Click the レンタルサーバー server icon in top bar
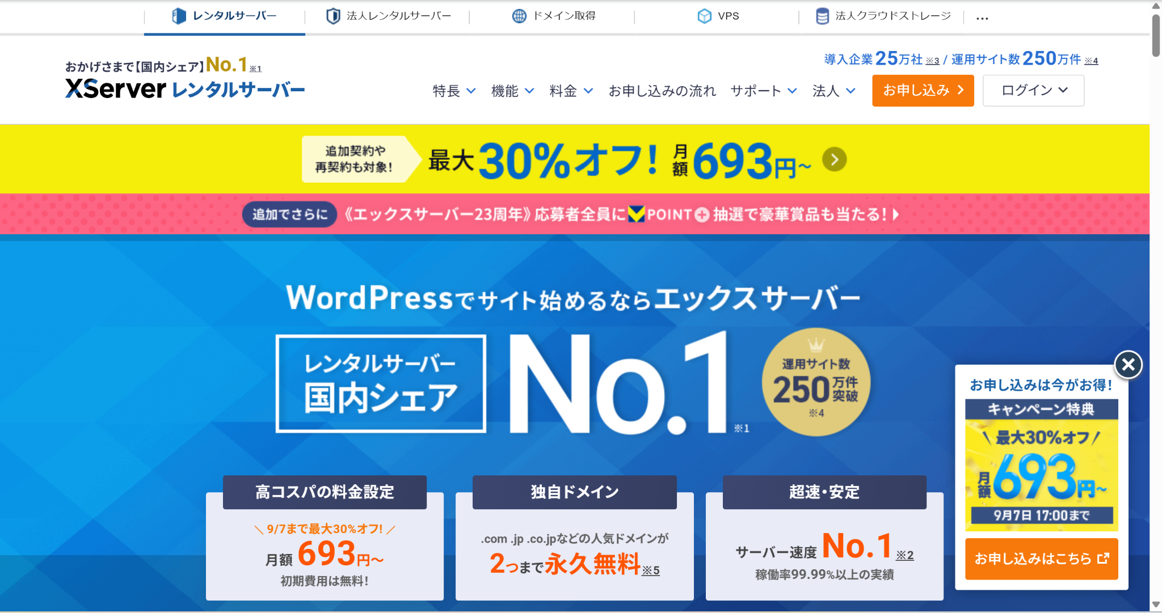This screenshot has height=613, width=1162. click(179, 16)
